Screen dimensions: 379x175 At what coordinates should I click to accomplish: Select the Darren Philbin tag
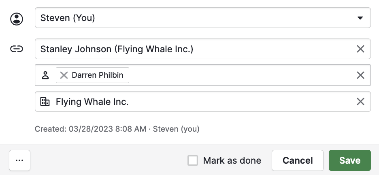click(98, 75)
